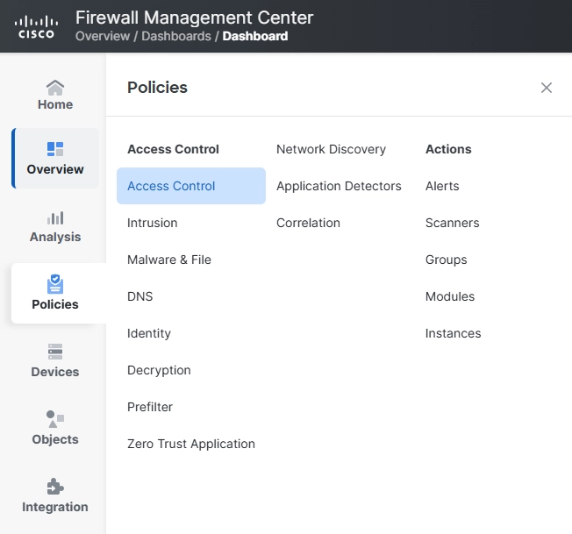Open Alerts under Actions

point(442,186)
